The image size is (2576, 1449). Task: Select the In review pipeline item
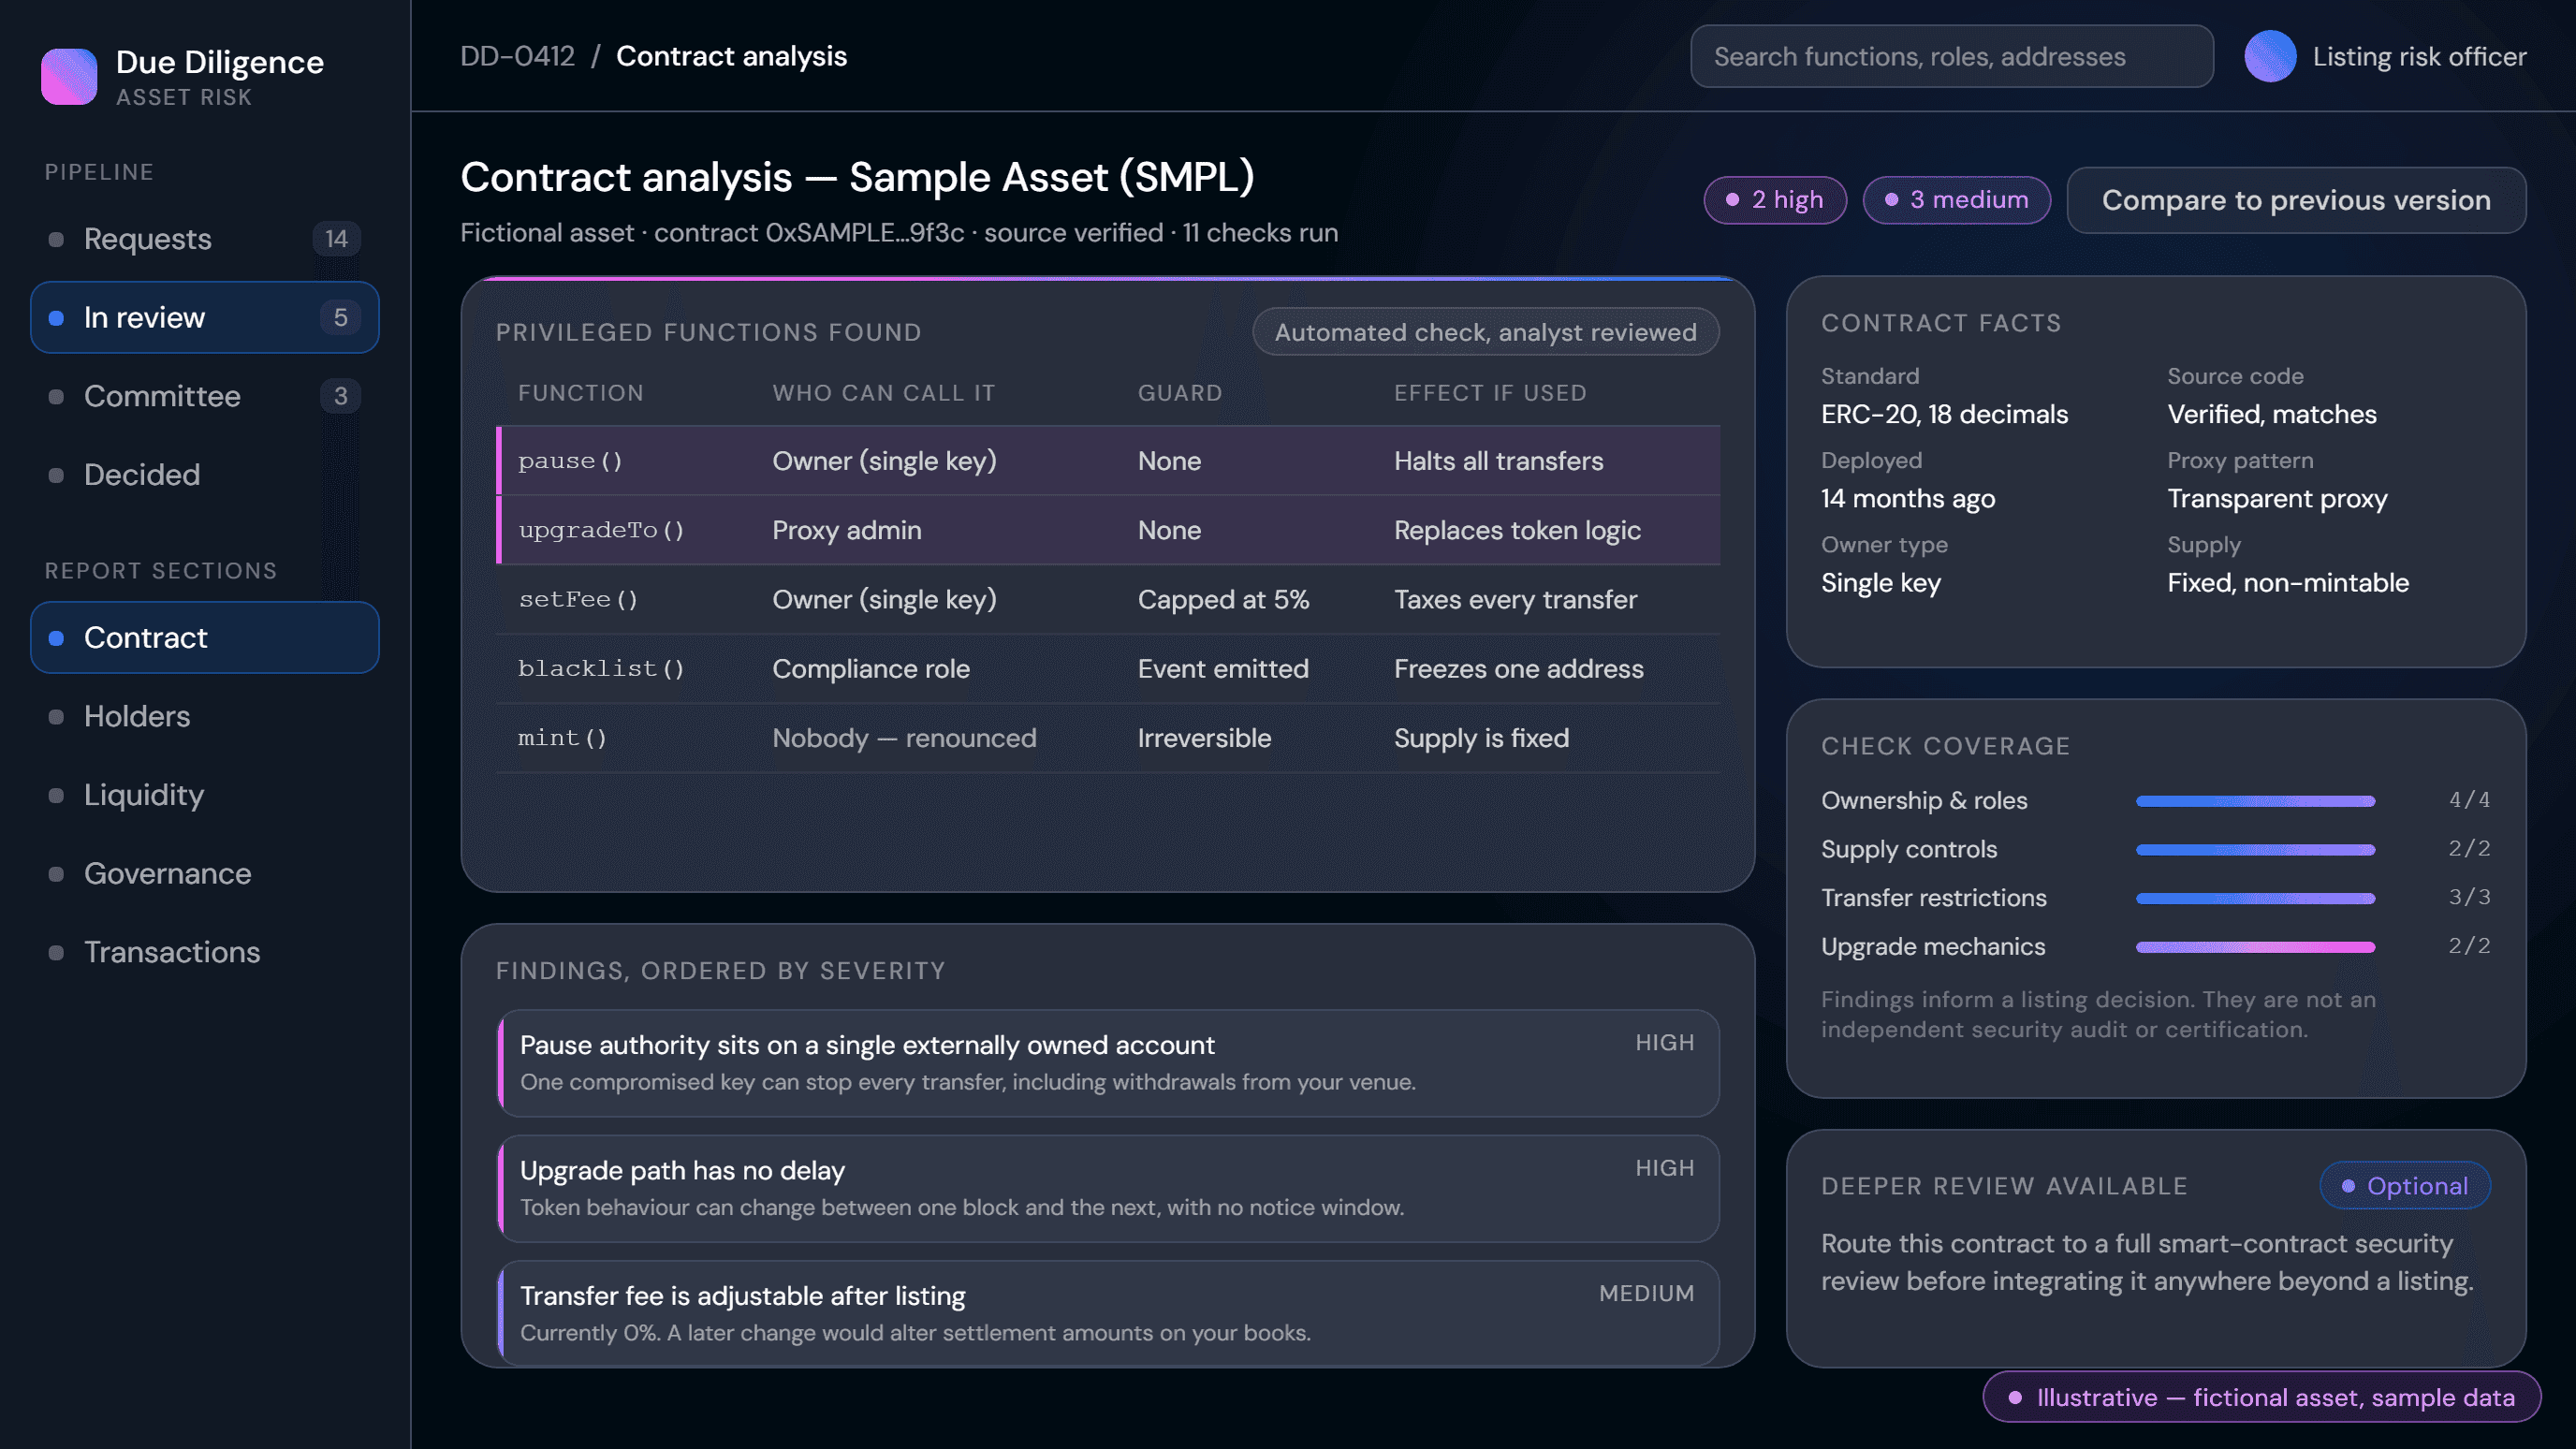pos(205,317)
